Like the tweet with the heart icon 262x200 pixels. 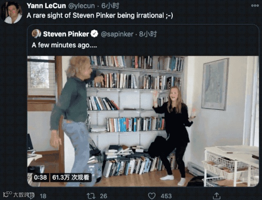coord(152,196)
